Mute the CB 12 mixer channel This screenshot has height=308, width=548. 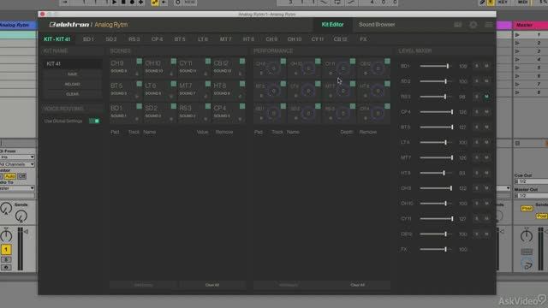[486, 234]
